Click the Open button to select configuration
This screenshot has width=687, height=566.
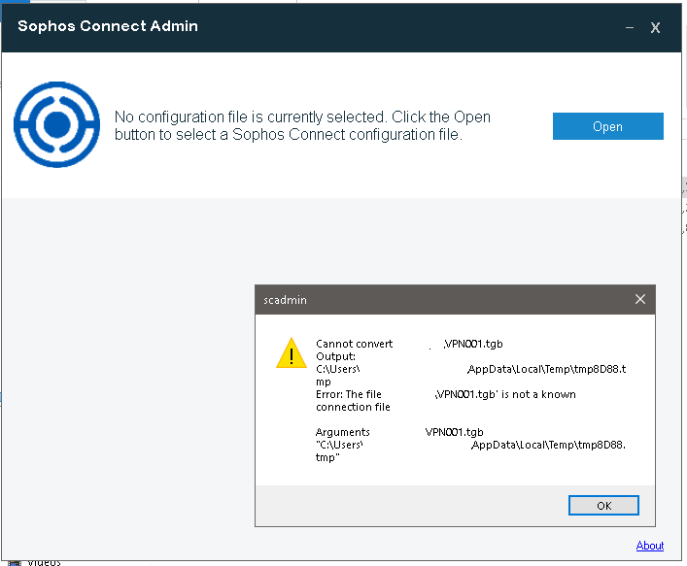point(607,126)
